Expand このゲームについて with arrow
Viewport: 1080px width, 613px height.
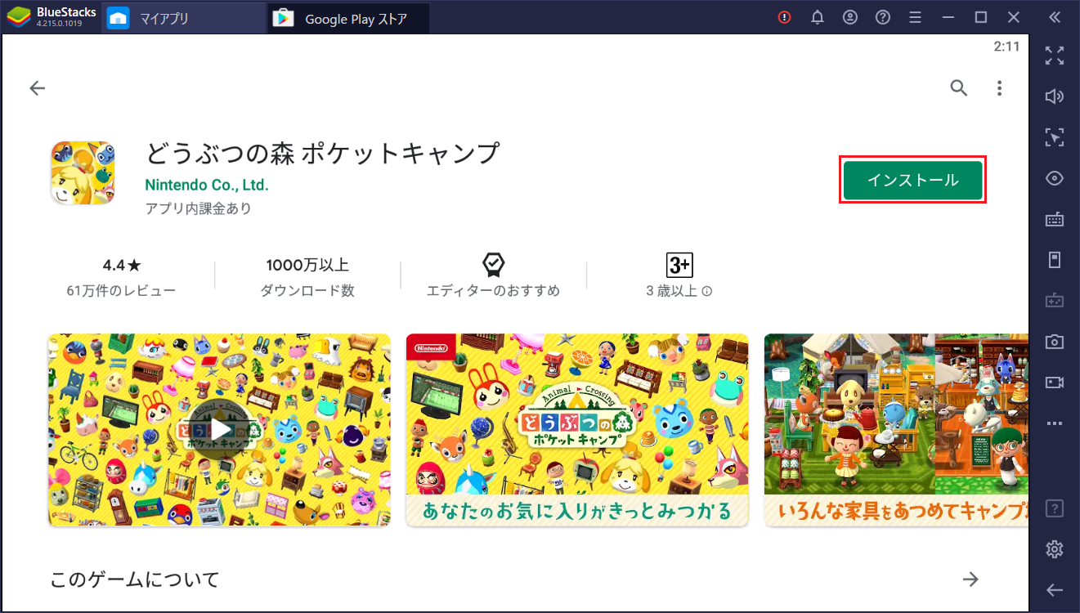[x=970, y=579]
